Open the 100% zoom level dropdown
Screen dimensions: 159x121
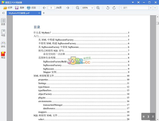(x=88, y=8)
